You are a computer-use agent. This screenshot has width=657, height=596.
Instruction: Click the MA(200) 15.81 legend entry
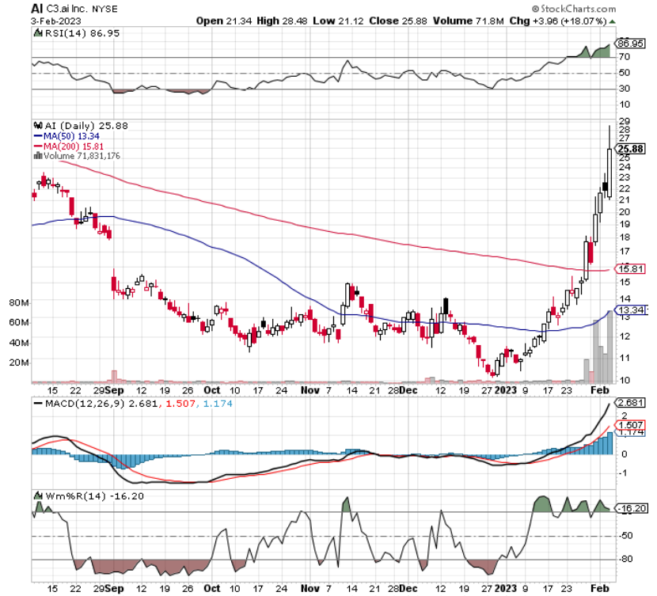point(68,146)
